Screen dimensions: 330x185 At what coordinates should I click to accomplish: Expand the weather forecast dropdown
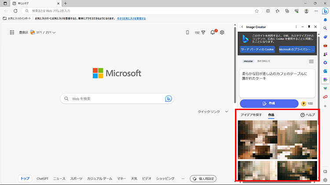(x=54, y=32)
